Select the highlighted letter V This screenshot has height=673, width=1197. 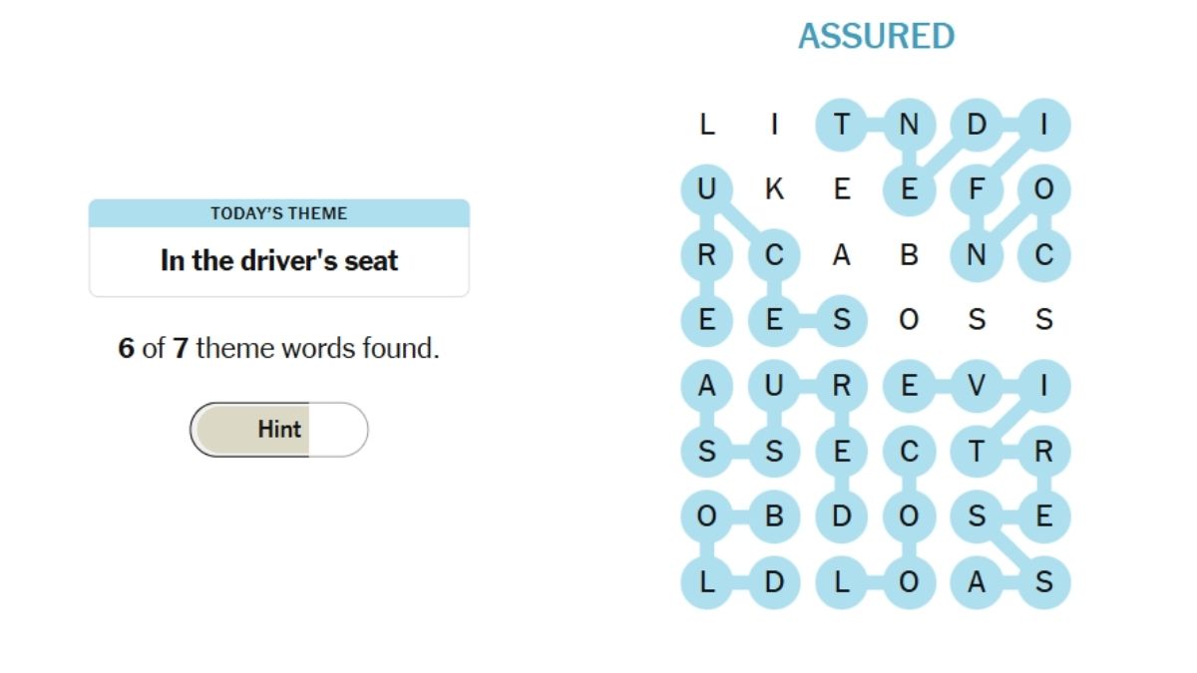pyautogui.click(x=977, y=386)
